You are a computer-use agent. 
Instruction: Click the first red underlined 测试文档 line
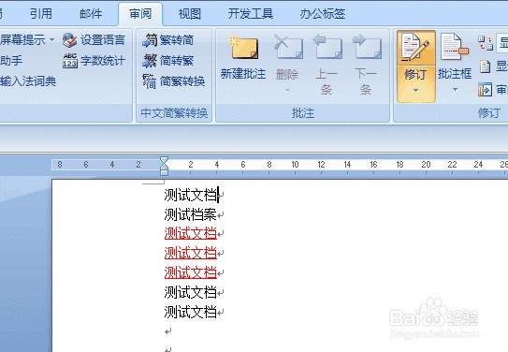tap(190, 233)
